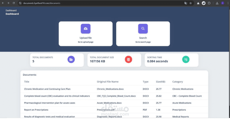Open the browser three-dot menu

click(x=228, y=3)
